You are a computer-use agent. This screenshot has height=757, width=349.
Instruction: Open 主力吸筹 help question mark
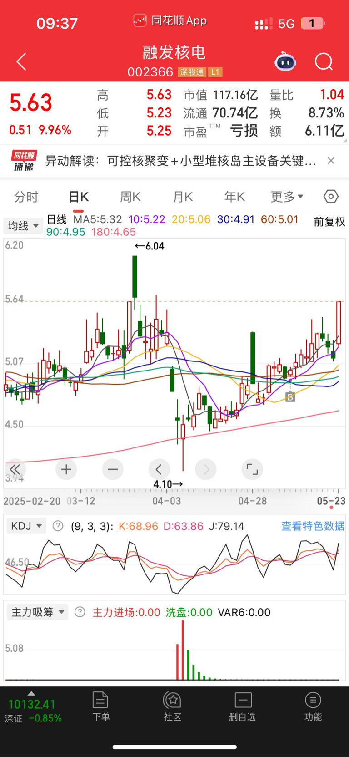click(x=80, y=612)
